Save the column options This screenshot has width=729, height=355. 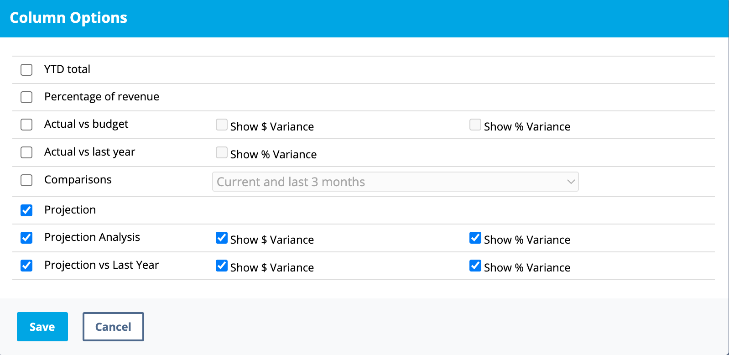42,327
